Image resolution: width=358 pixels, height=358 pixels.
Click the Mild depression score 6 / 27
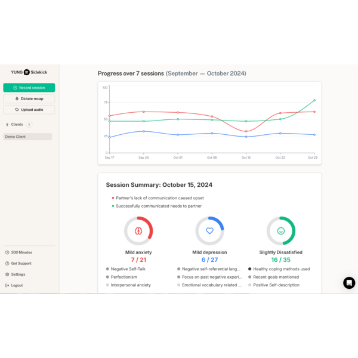[x=209, y=260]
